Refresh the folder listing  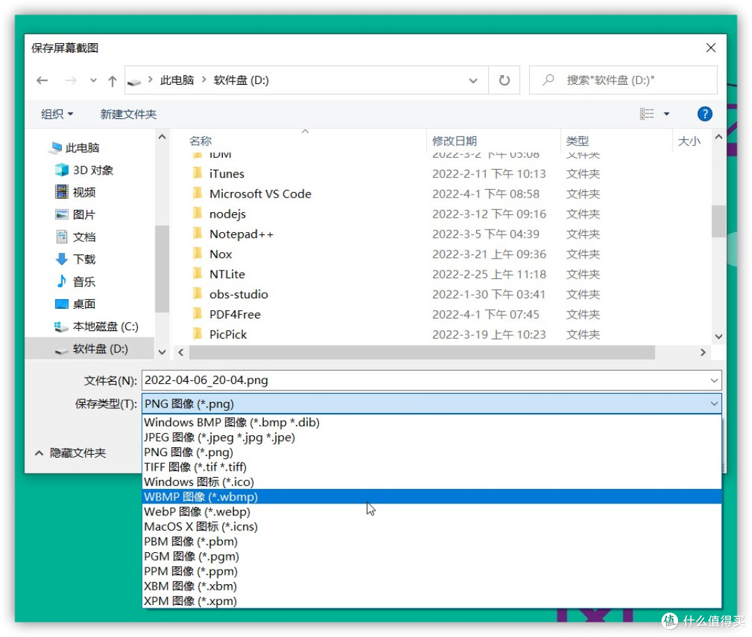click(504, 80)
